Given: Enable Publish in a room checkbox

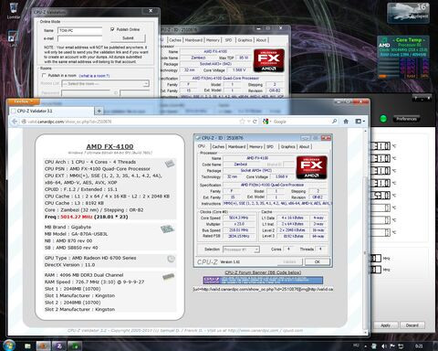Looking at the screenshot, I should (44, 75).
